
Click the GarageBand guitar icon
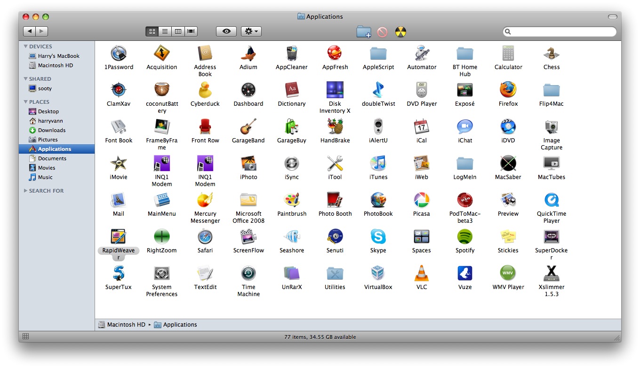pos(248,126)
